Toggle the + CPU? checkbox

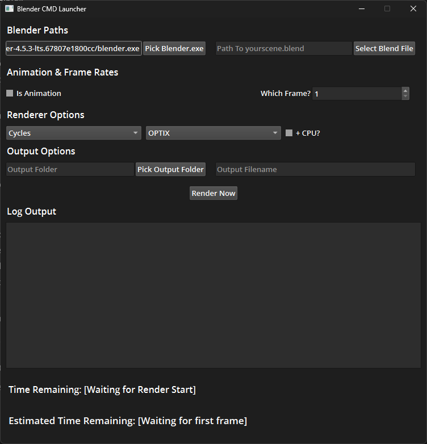(289, 133)
